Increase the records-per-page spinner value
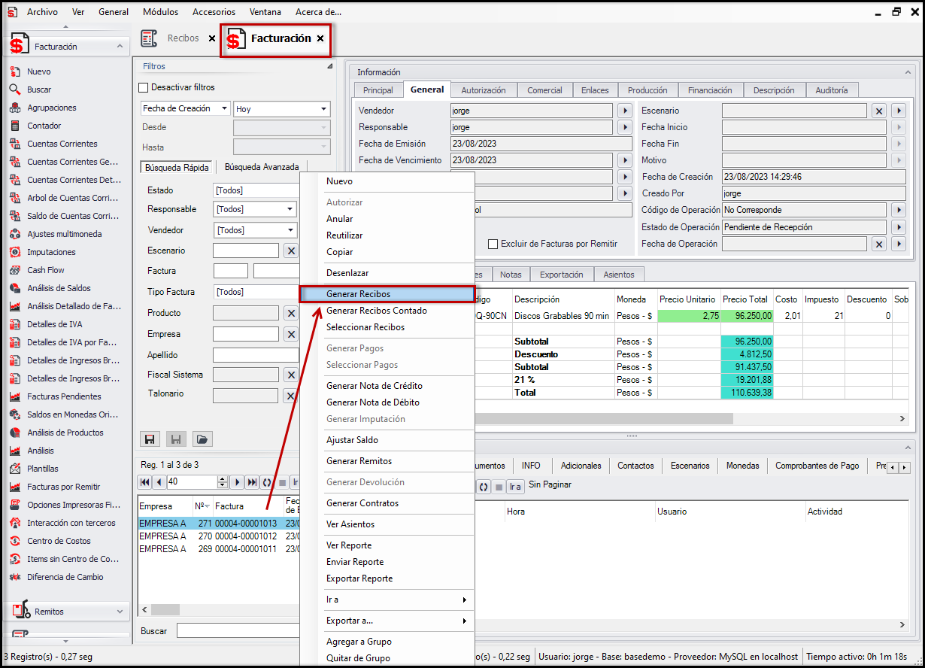 pos(222,479)
